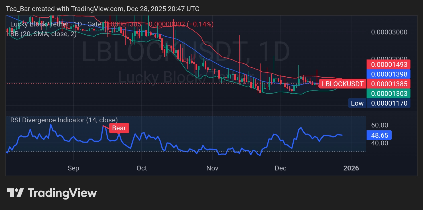423x210 pixels.
Task: Select the green 0.00001303 lower band label
Action: point(388,93)
